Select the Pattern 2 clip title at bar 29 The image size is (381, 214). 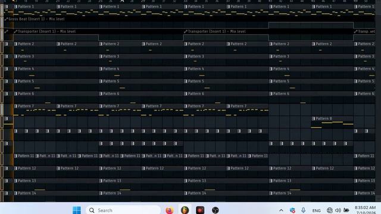pos(154,44)
